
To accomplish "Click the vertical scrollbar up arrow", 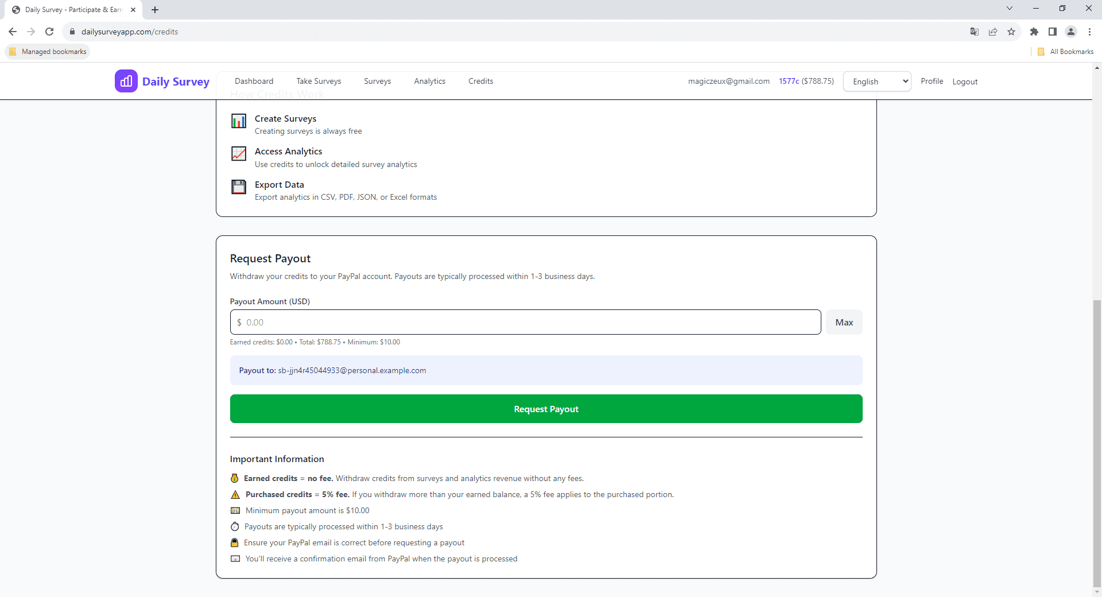I will click(x=1096, y=67).
